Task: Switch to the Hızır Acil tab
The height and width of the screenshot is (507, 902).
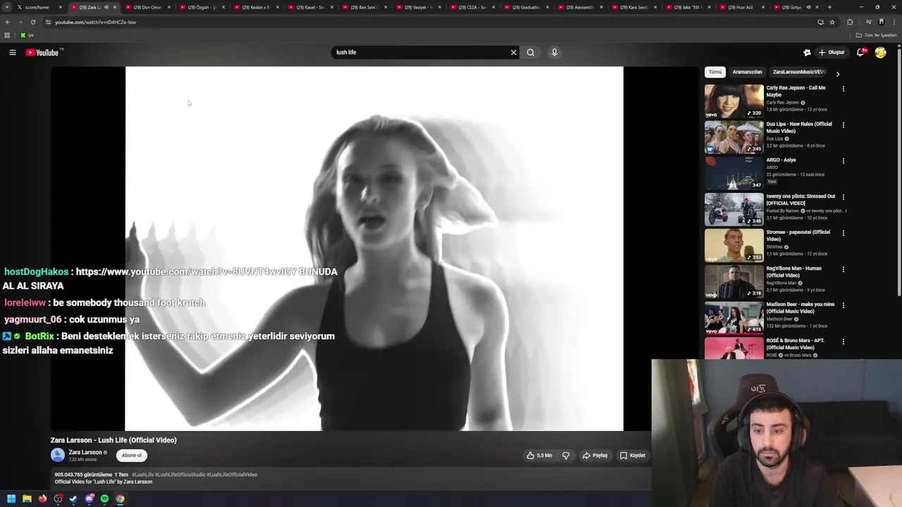Action: pos(740,7)
